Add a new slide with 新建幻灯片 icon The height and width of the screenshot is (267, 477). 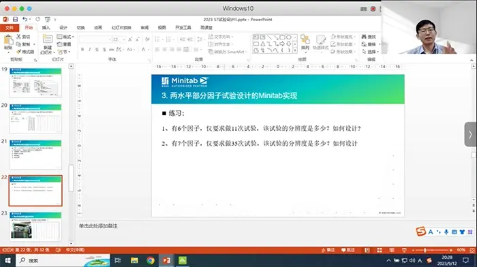pyautogui.click(x=47, y=40)
